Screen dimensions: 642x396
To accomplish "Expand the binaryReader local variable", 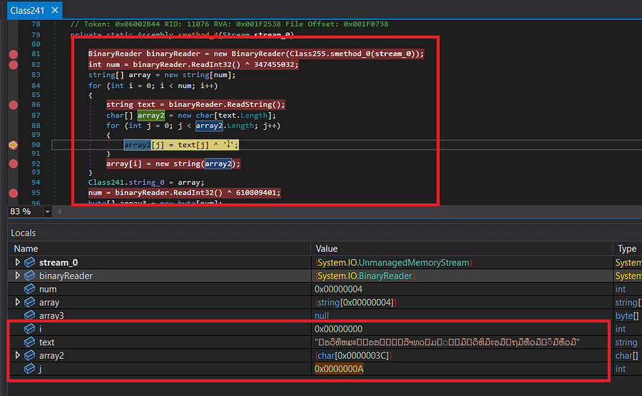I will pos(18,275).
